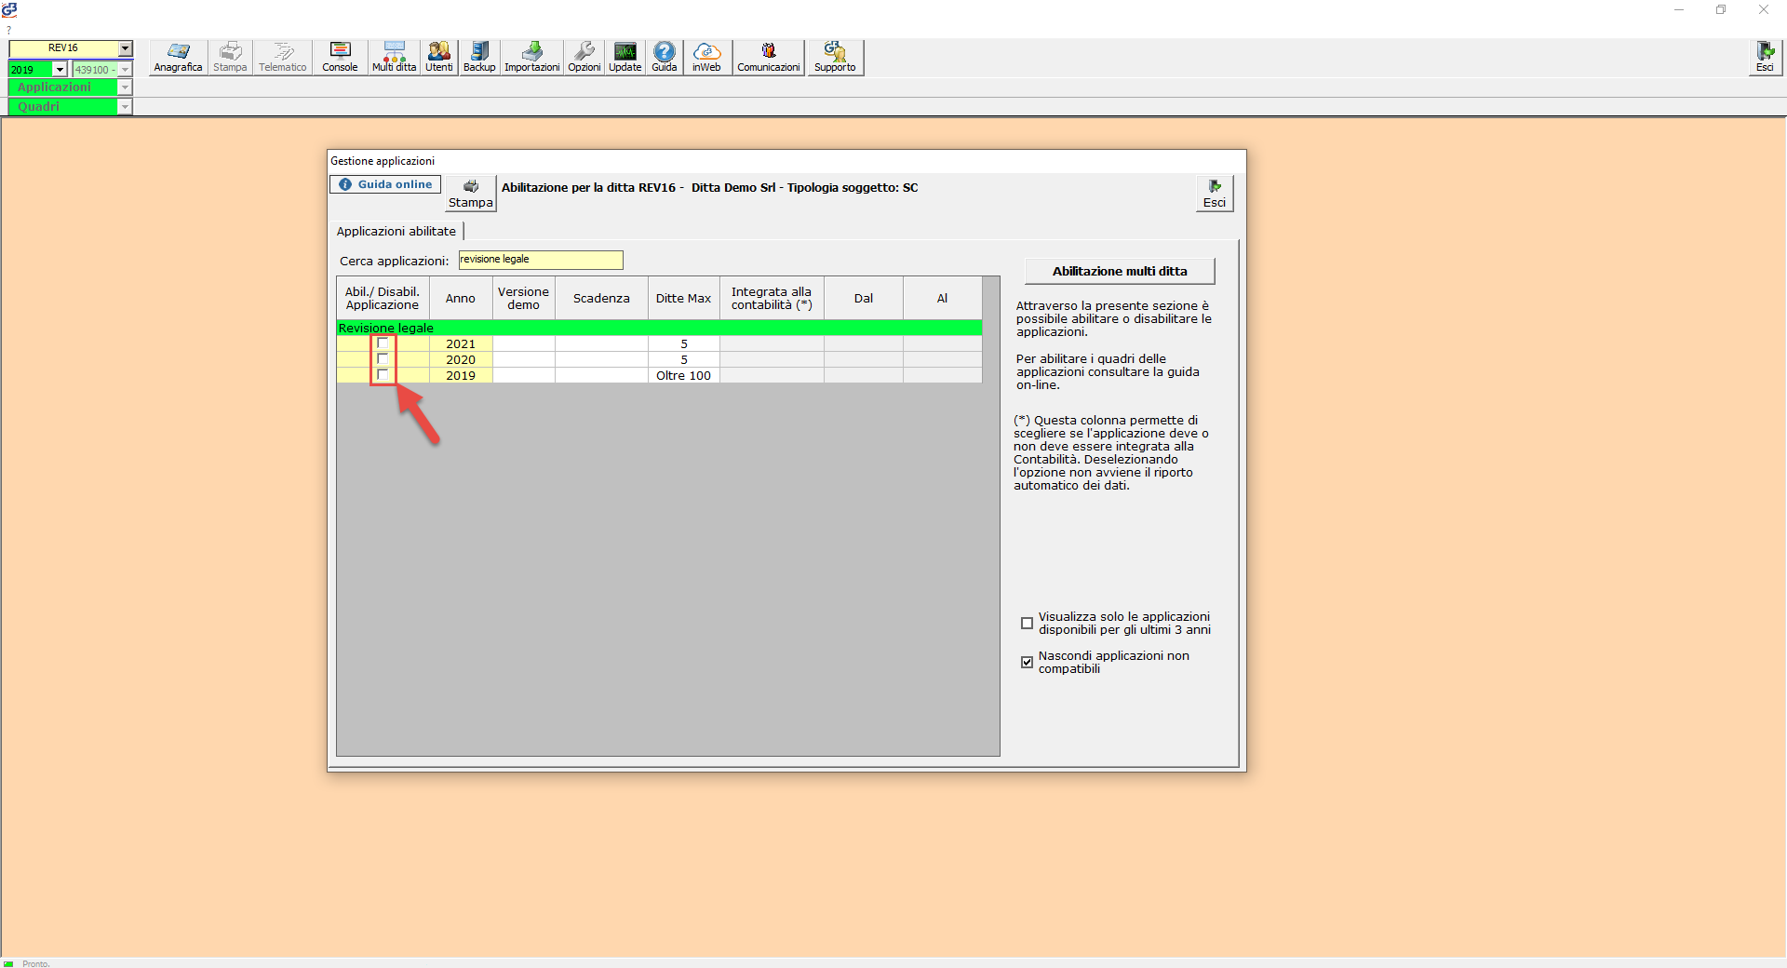Click the Abil./Disabil. Applicazione column header
1787x968 pixels.
(x=383, y=298)
